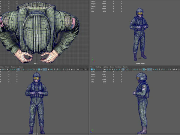The height and width of the screenshot is (135, 180).
Task: Open Renderer menu of the side view panel
Action: coord(118,67)
